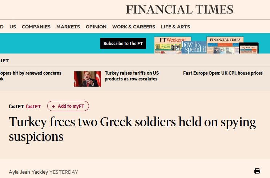The image size is (270, 178).
Task: Click the print article icon
Action: click(x=257, y=171)
